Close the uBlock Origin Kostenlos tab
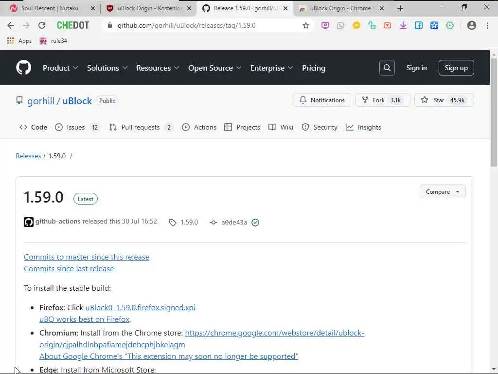The image size is (498, 374). click(189, 8)
